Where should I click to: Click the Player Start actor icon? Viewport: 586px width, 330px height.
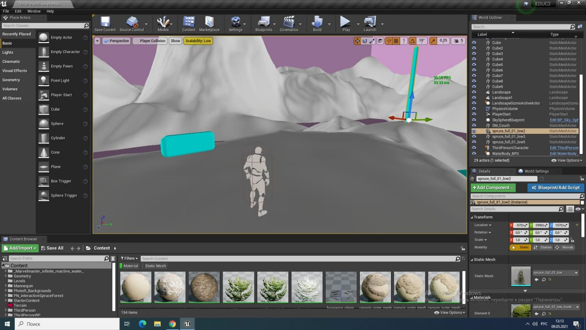[43, 95]
